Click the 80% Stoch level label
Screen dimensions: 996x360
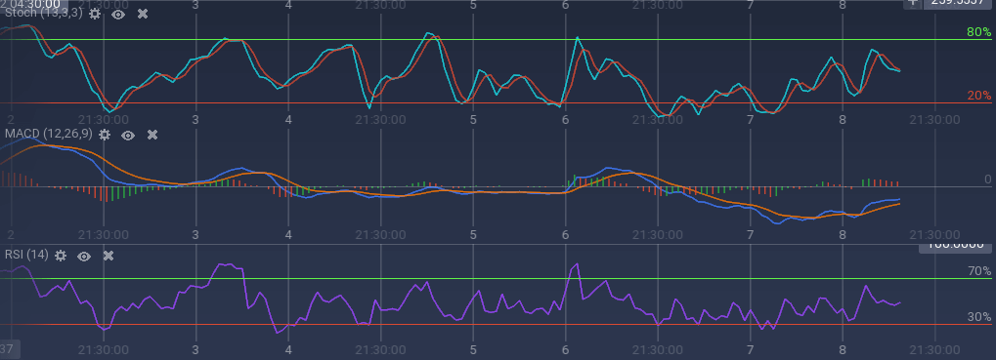[x=978, y=32]
